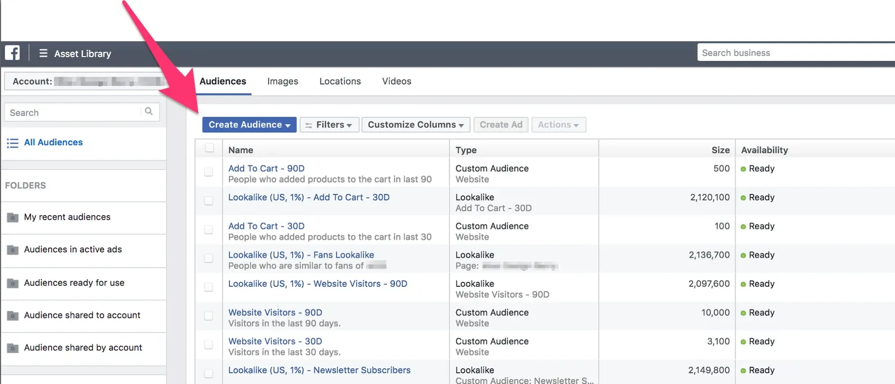895x384 pixels.
Task: Switch to the Audiences tab
Action: 223,81
